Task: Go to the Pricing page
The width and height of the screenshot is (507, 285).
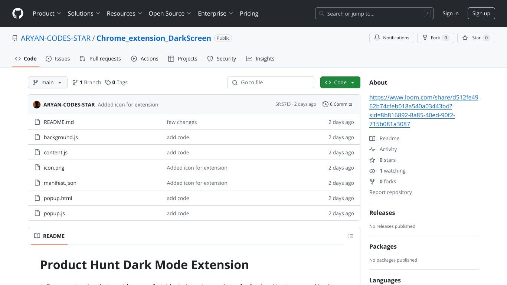Action: [249, 13]
